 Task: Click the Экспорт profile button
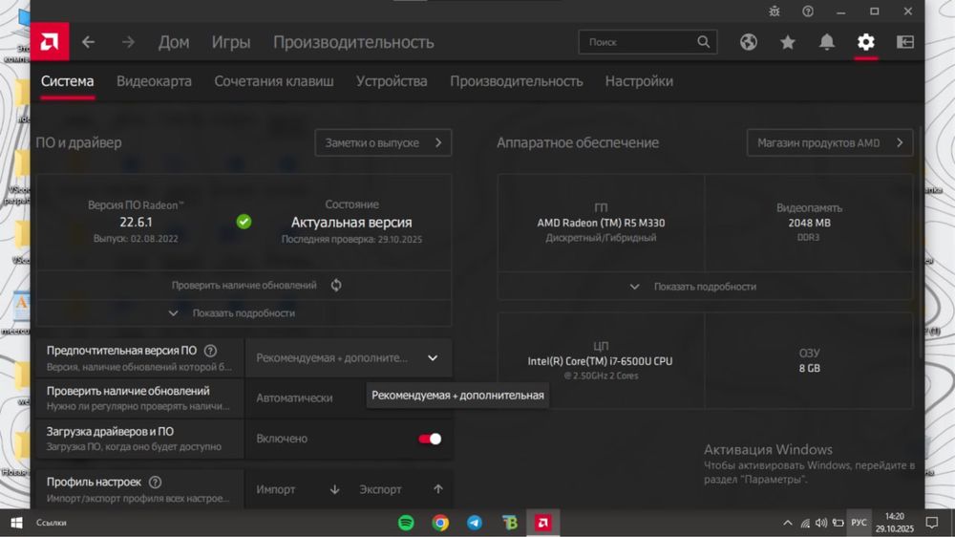(401, 489)
